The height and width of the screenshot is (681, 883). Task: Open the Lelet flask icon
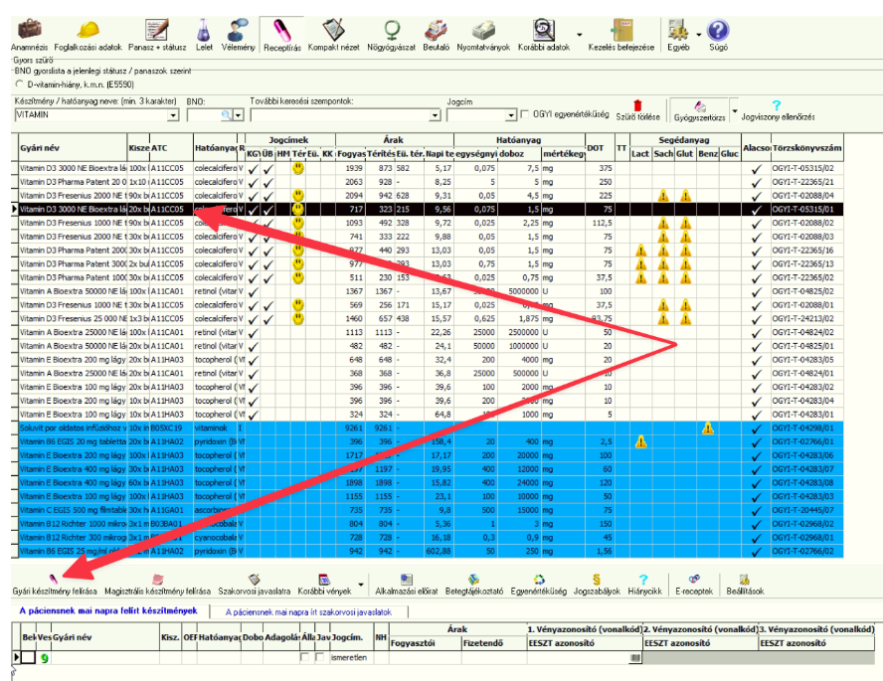pyautogui.click(x=204, y=30)
